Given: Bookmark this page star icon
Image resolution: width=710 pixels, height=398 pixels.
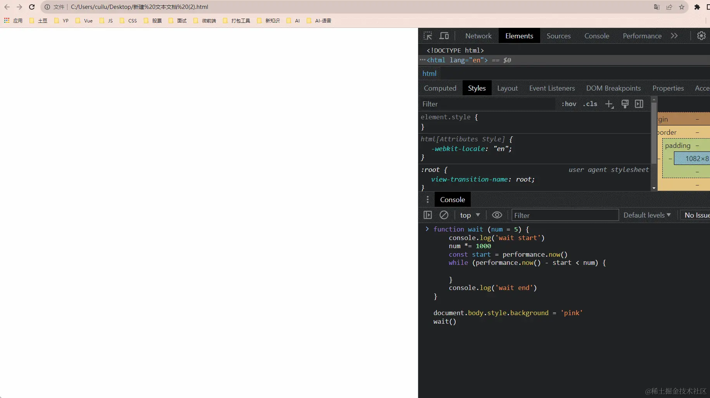Looking at the screenshot, I should coord(682,7).
